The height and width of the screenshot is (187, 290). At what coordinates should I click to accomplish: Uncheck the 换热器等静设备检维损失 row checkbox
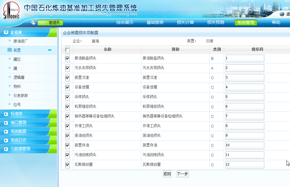67,116
